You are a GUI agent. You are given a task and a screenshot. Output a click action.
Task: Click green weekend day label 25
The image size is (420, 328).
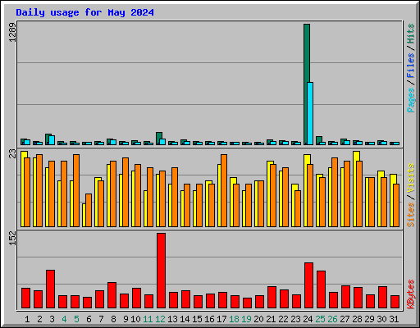pyautogui.click(x=320, y=319)
